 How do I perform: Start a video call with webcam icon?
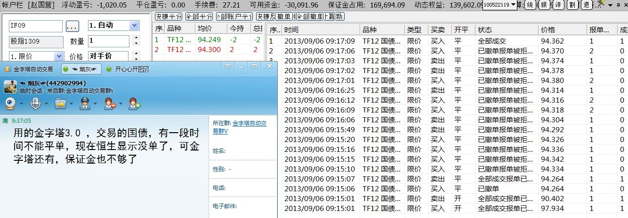point(11,103)
